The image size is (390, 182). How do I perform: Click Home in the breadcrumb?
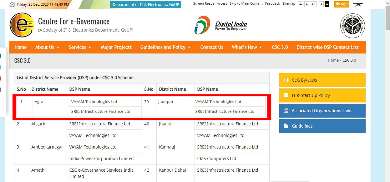[333, 60]
